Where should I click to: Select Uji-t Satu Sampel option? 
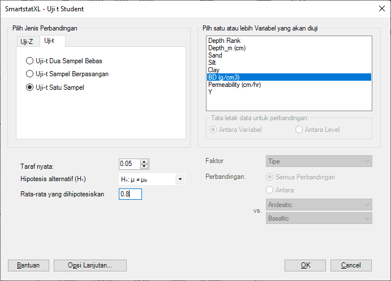click(30, 87)
